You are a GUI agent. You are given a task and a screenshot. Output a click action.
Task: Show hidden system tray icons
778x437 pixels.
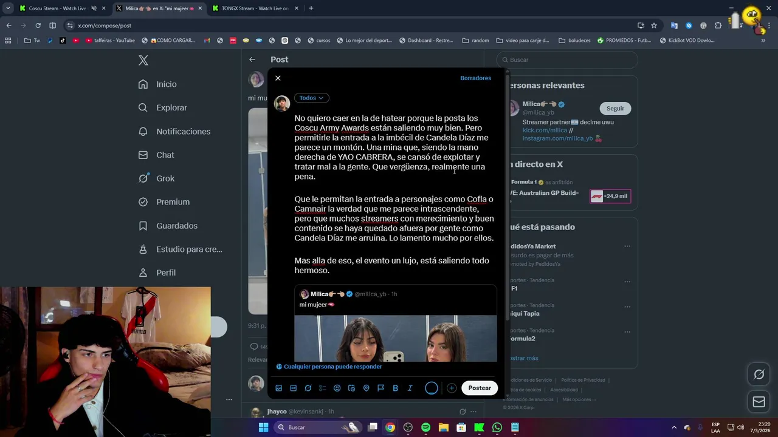point(673,427)
